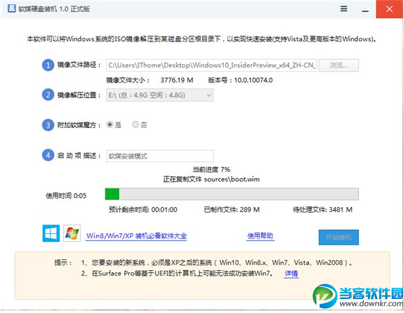Click the green copy progress bar

click(232, 194)
